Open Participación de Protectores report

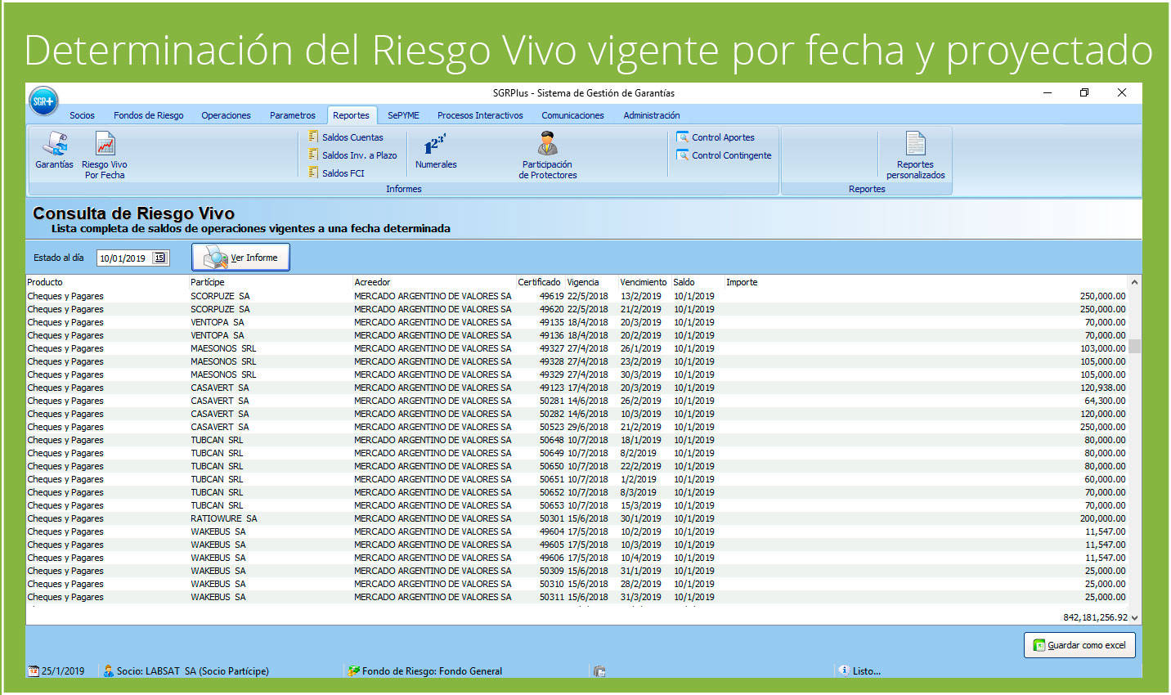click(x=547, y=155)
